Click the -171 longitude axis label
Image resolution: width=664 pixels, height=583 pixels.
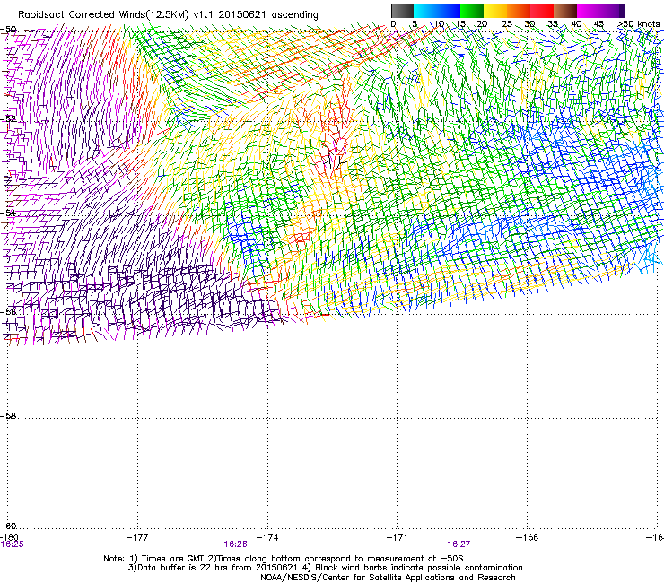[398, 537]
